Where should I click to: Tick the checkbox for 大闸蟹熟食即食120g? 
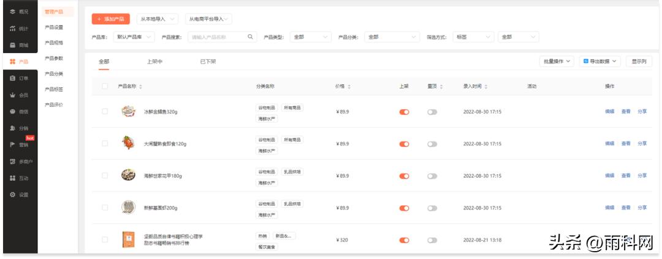pos(105,144)
